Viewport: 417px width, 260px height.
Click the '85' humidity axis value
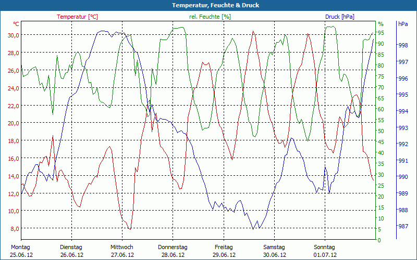pyautogui.click(x=381, y=55)
